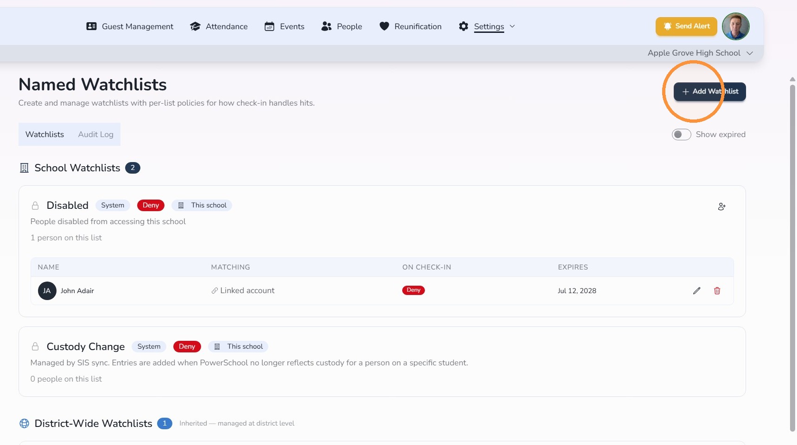Click the Add Watchlist button
This screenshot has width=797, height=445.
[x=709, y=92]
